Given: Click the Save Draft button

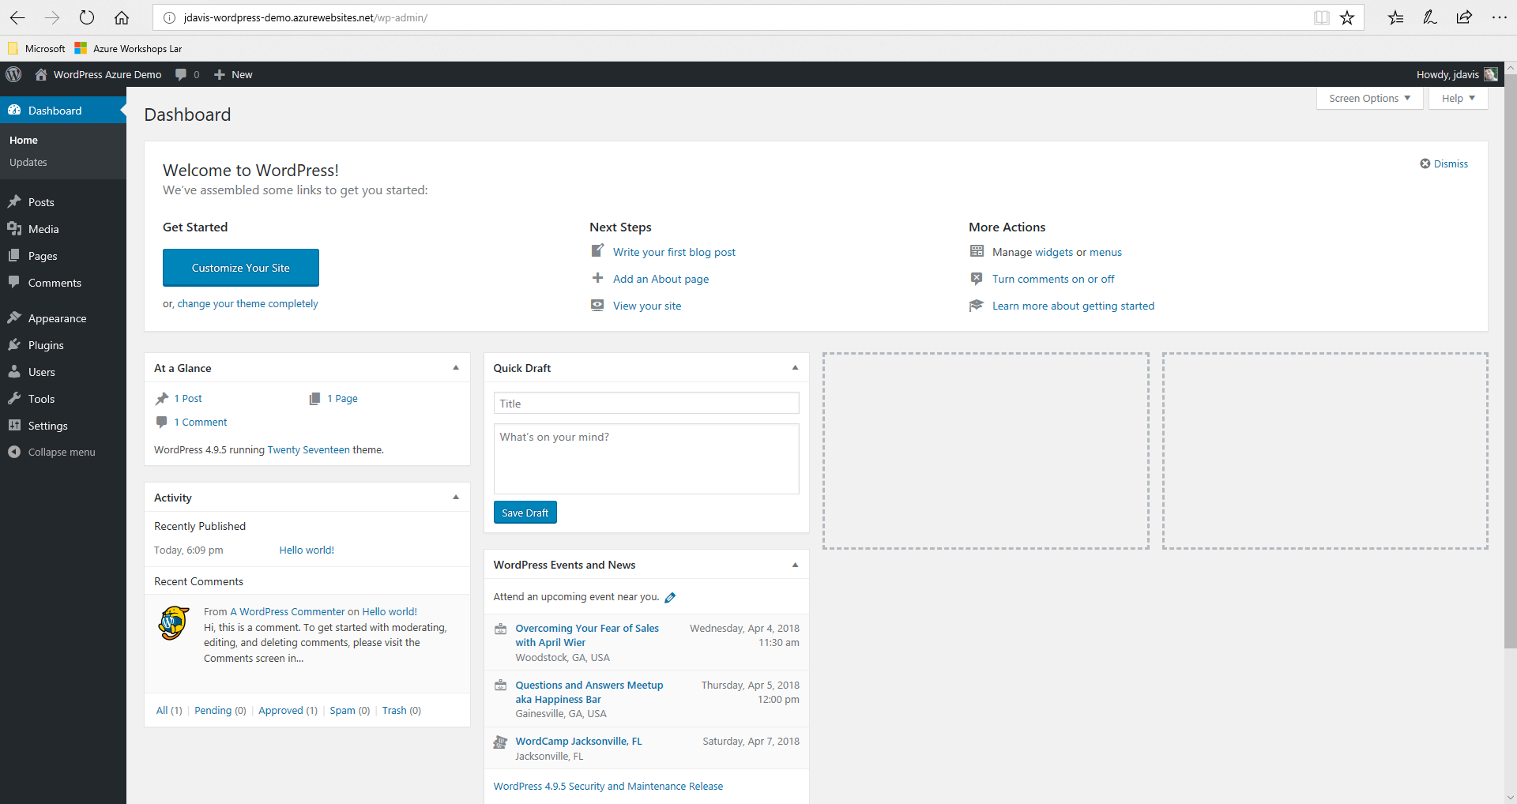Looking at the screenshot, I should (525, 513).
